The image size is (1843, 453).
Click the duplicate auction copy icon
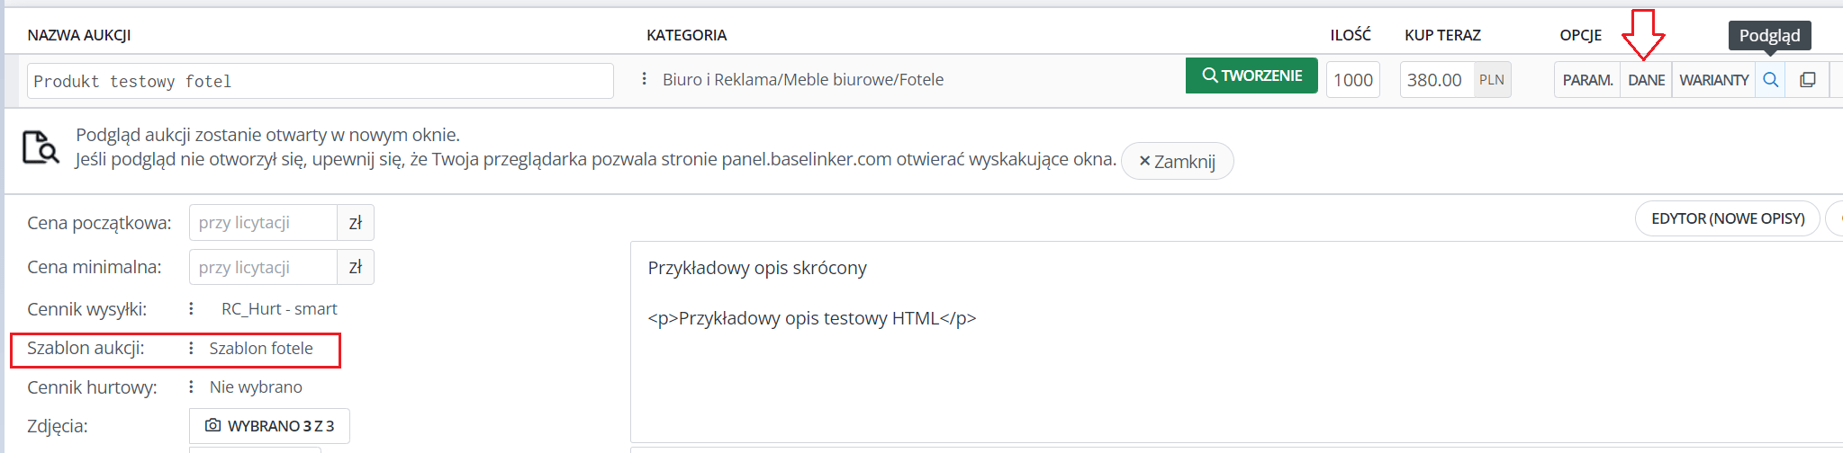point(1807,80)
